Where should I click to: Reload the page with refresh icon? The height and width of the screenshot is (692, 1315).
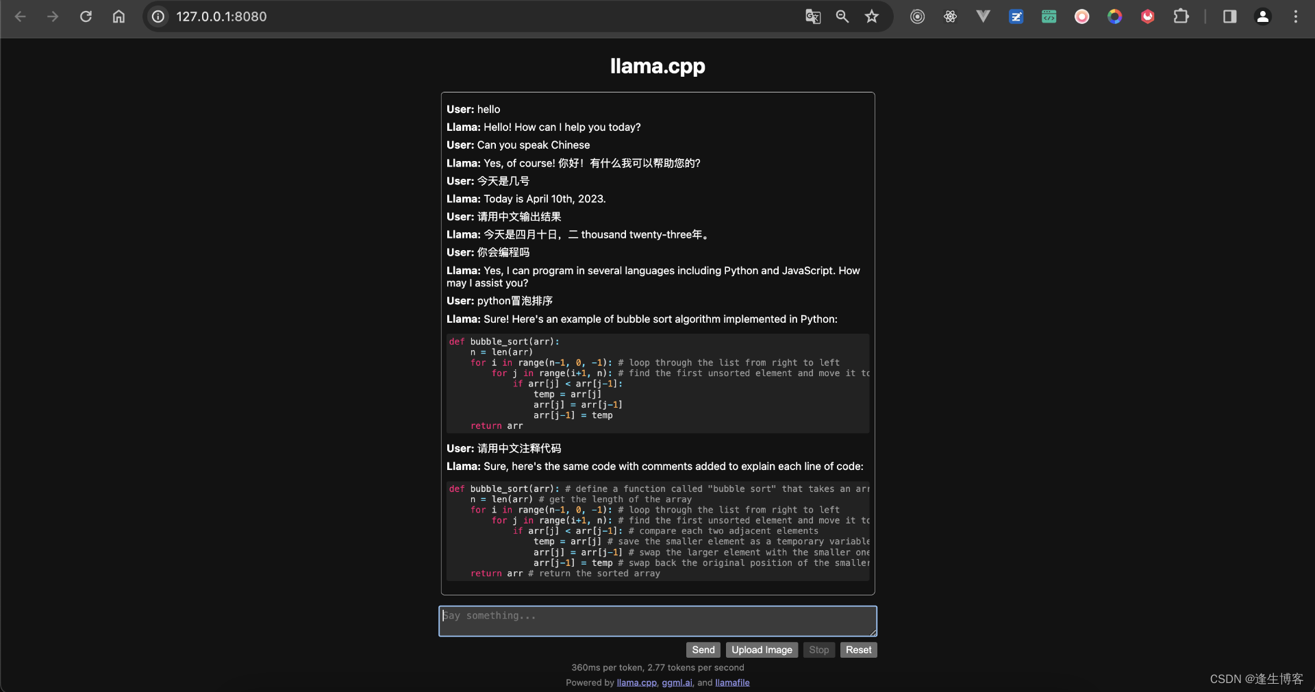(x=86, y=16)
